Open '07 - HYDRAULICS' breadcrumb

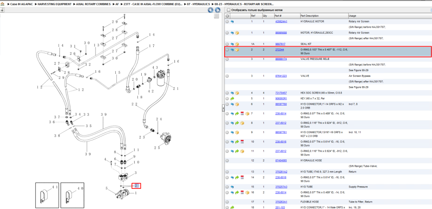pyautogui.click(x=198, y=4)
